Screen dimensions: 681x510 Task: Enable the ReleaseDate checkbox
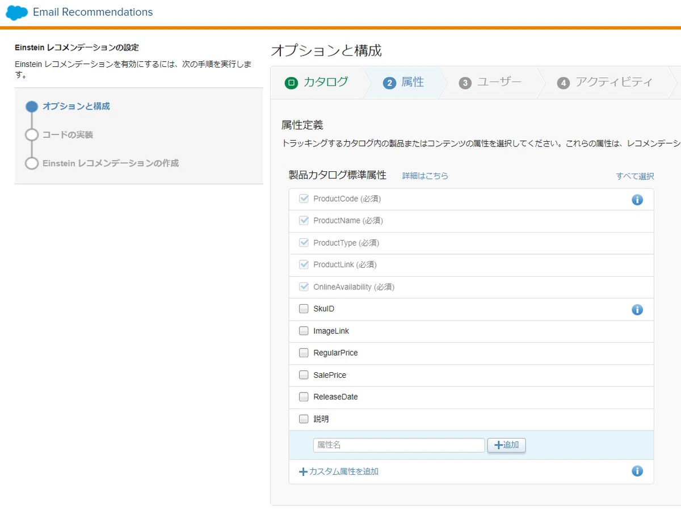[x=304, y=397]
